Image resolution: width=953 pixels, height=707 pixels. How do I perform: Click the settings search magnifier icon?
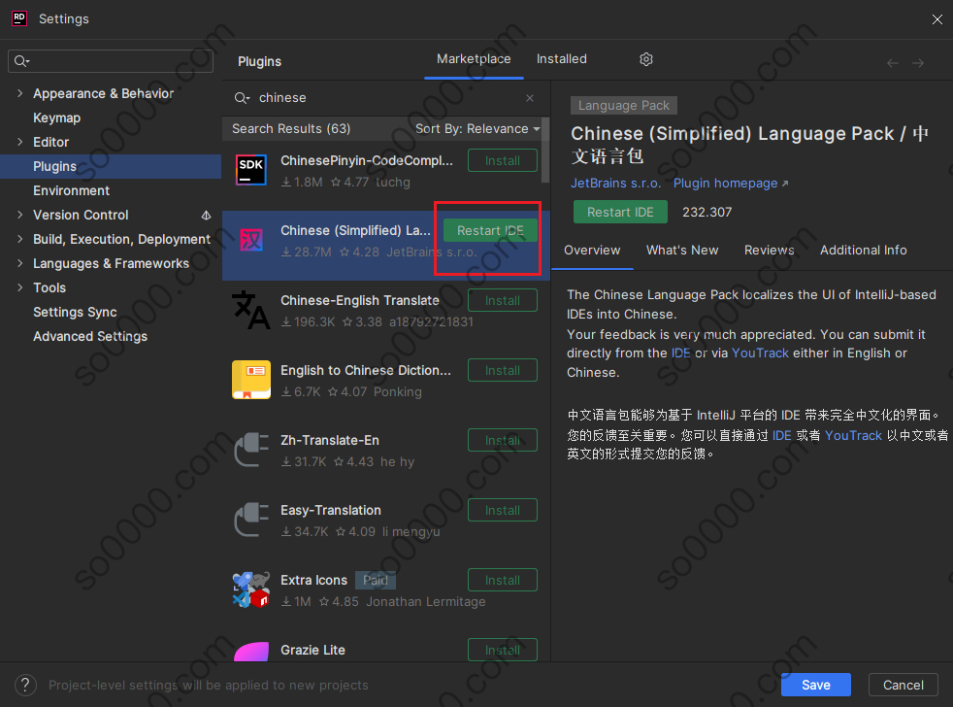[22, 61]
